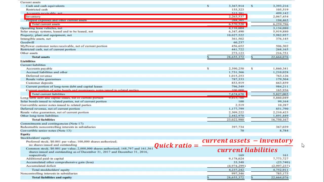Click the total liabilities value 23,022,980
Image resolution: width=324 pixels, height=182 pixels.
point(235,120)
